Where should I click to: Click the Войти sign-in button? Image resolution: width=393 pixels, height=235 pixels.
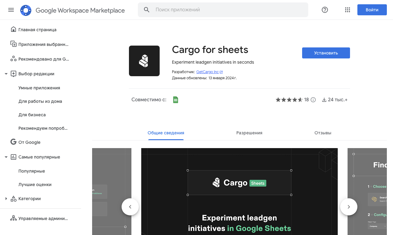(x=372, y=10)
